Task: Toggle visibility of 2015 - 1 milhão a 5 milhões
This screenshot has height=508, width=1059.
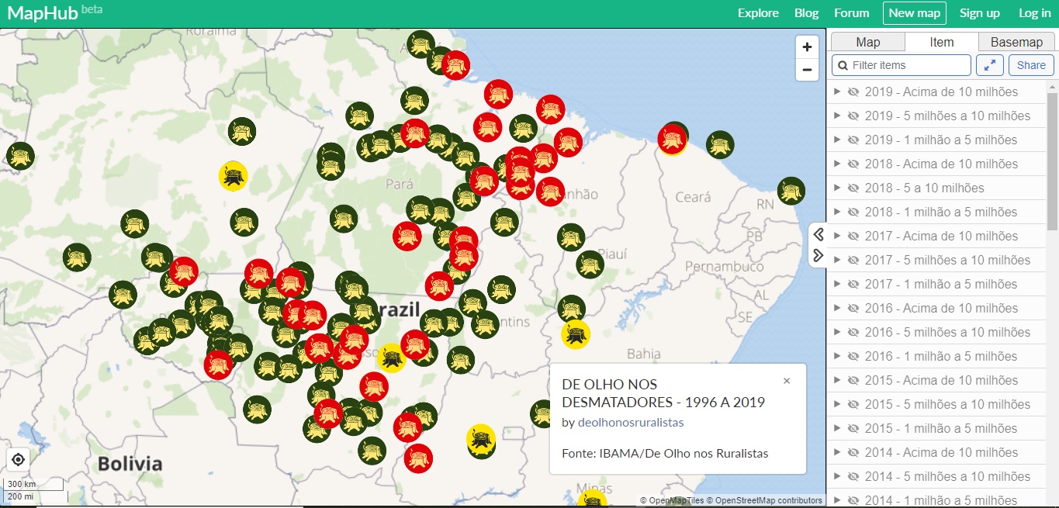Action: (853, 428)
